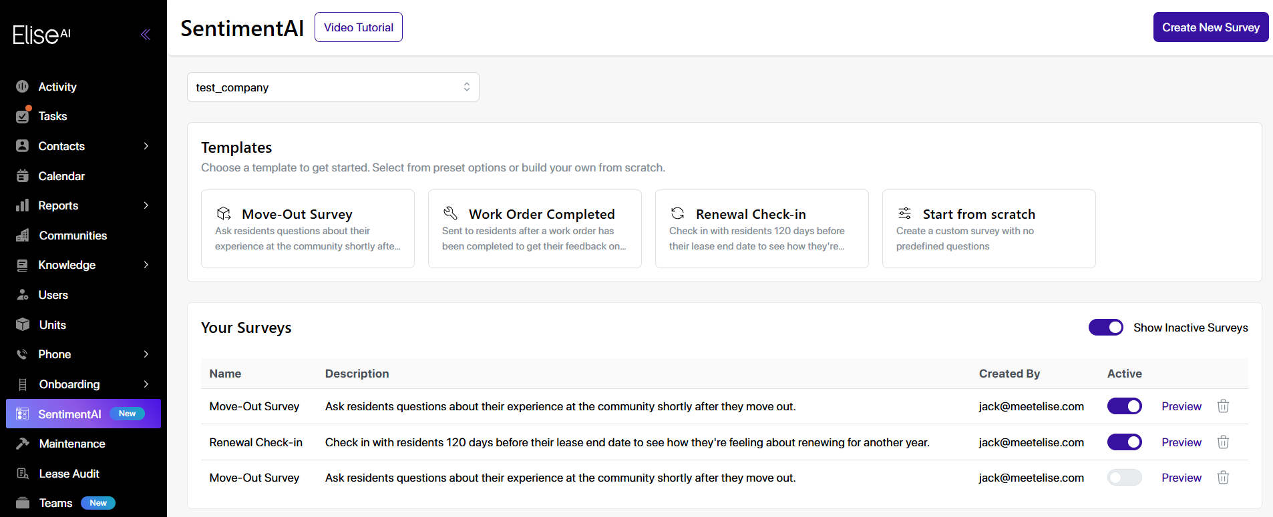
Task: Click the Description column header
Action: [357, 374]
